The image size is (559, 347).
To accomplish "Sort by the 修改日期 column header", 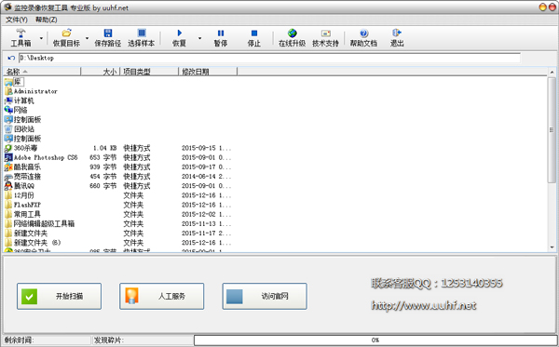I will tap(208, 72).
